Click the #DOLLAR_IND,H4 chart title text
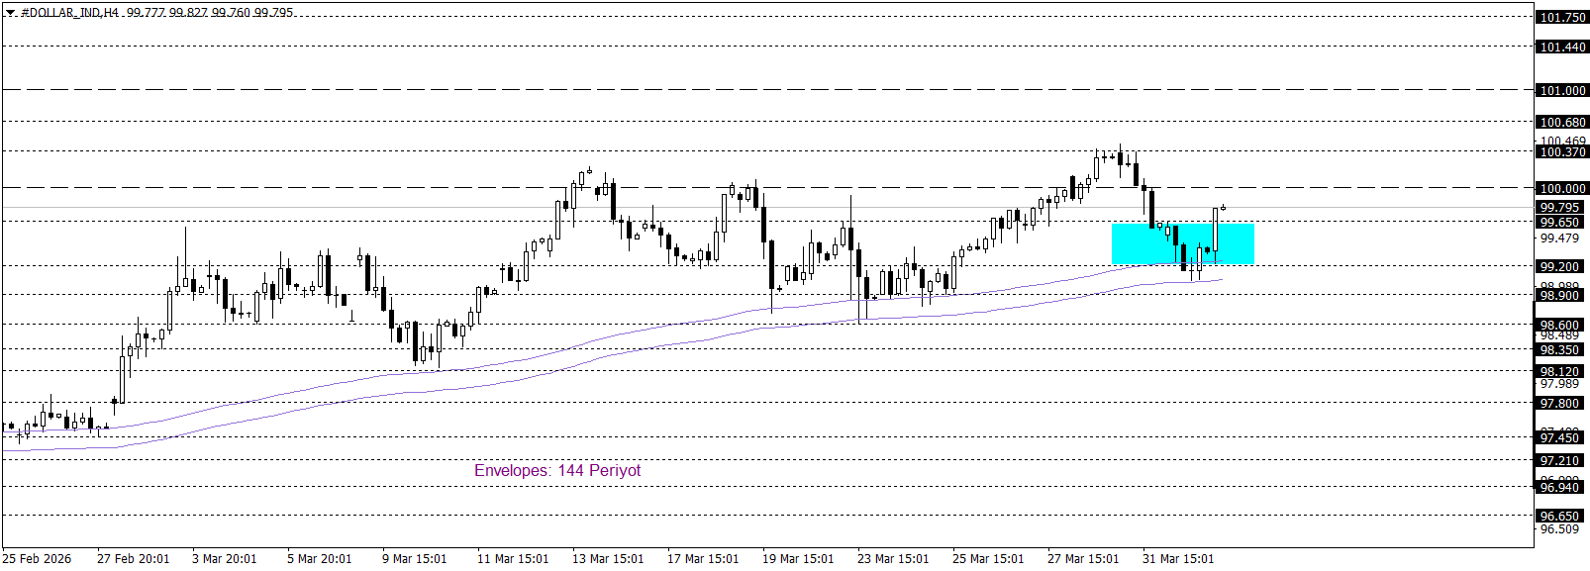The height and width of the screenshot is (571, 1590). click(69, 13)
